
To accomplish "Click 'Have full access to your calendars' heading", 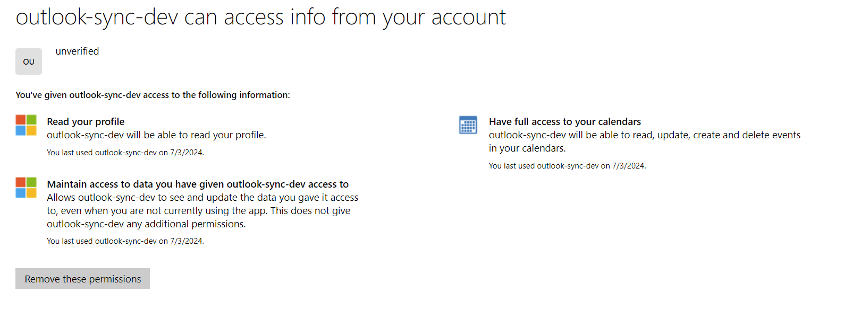I will click(565, 122).
